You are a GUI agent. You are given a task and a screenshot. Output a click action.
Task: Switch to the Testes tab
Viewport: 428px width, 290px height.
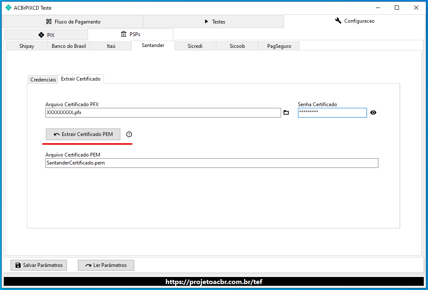[x=214, y=21]
